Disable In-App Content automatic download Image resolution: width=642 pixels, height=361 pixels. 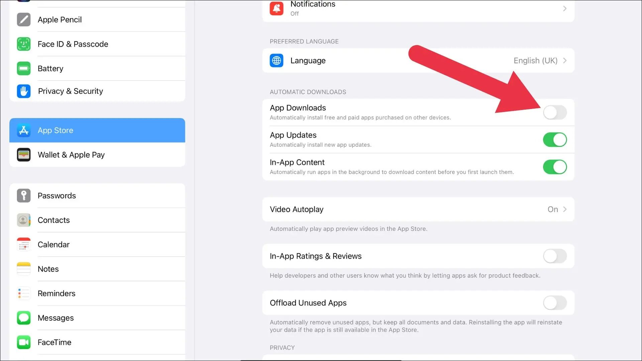coord(555,166)
